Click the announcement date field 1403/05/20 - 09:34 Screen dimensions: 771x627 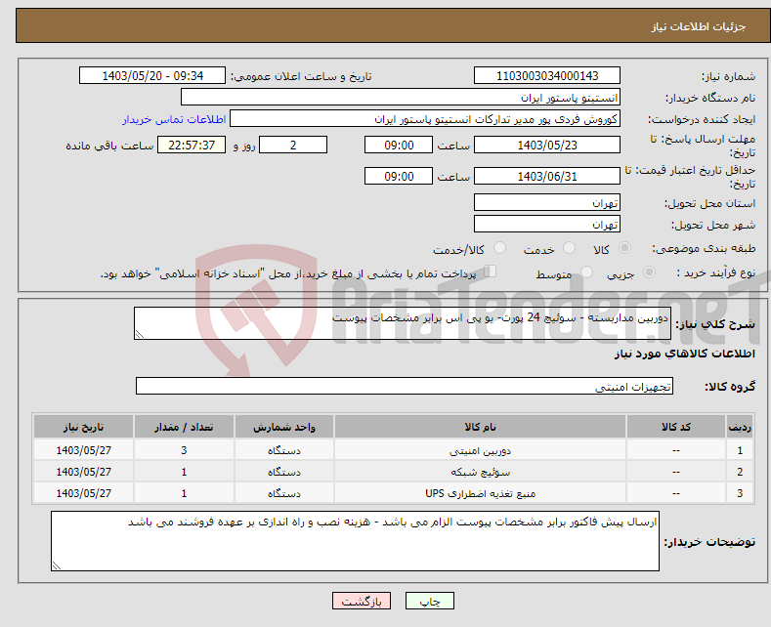click(x=152, y=75)
